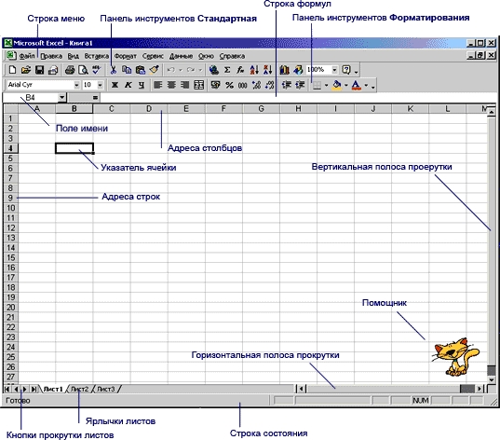
Task: Click the Increase Indent icon
Action: (300, 85)
